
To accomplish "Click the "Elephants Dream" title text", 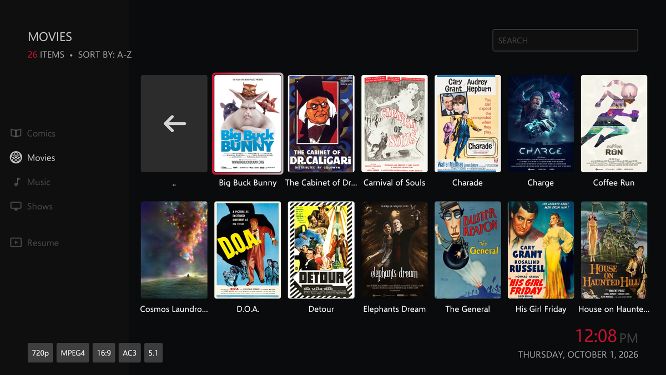I will coord(395,309).
